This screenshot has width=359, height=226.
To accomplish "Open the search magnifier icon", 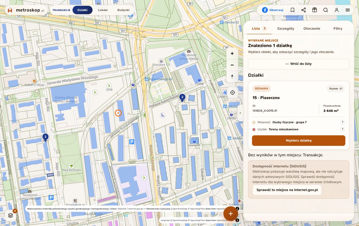I will click(325, 10).
